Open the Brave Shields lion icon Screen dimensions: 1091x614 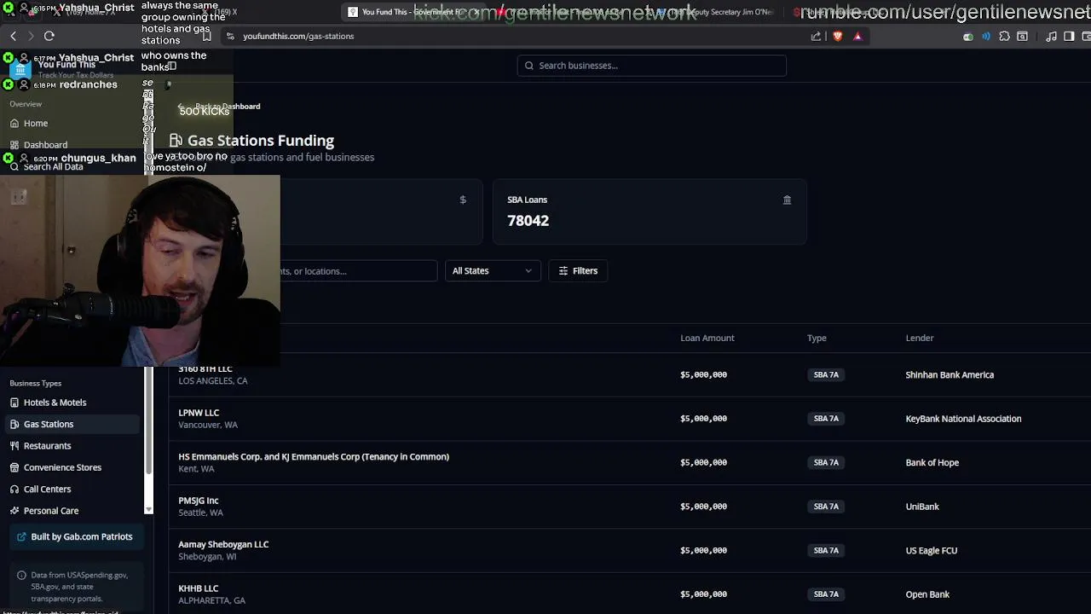pos(837,36)
